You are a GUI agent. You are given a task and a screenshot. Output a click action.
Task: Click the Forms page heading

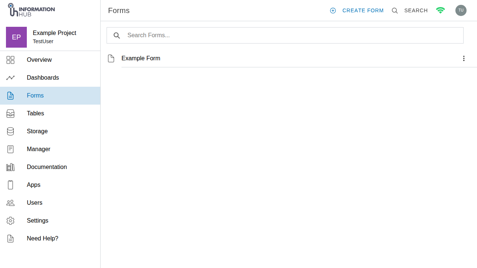119,10
